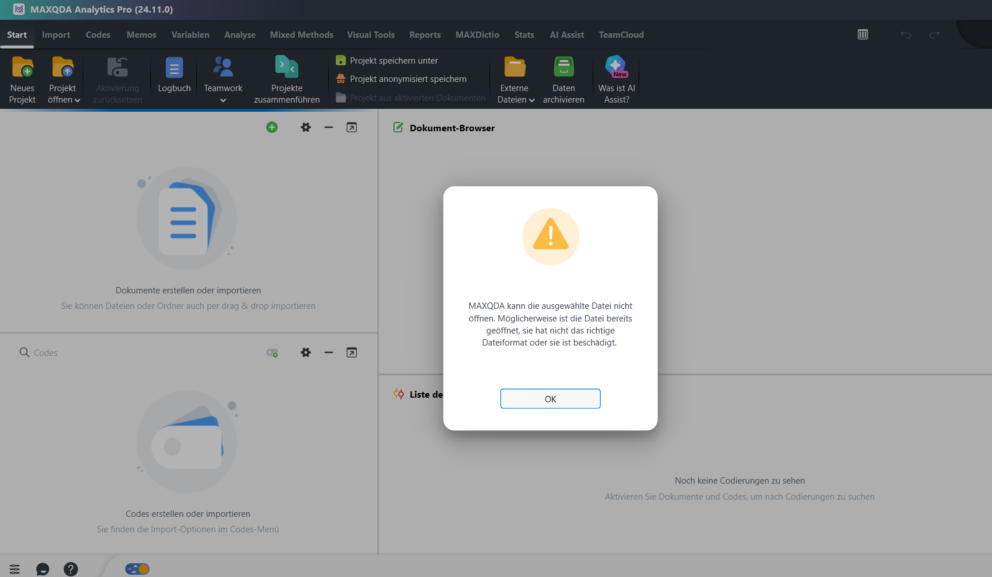The width and height of the screenshot is (992, 577).
Task: Undock the document system panel
Action: [x=352, y=127]
